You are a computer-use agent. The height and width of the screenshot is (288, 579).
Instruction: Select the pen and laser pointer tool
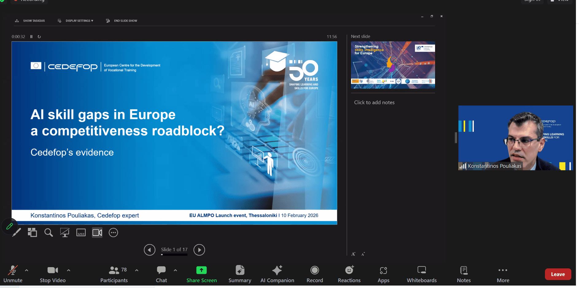(17, 232)
